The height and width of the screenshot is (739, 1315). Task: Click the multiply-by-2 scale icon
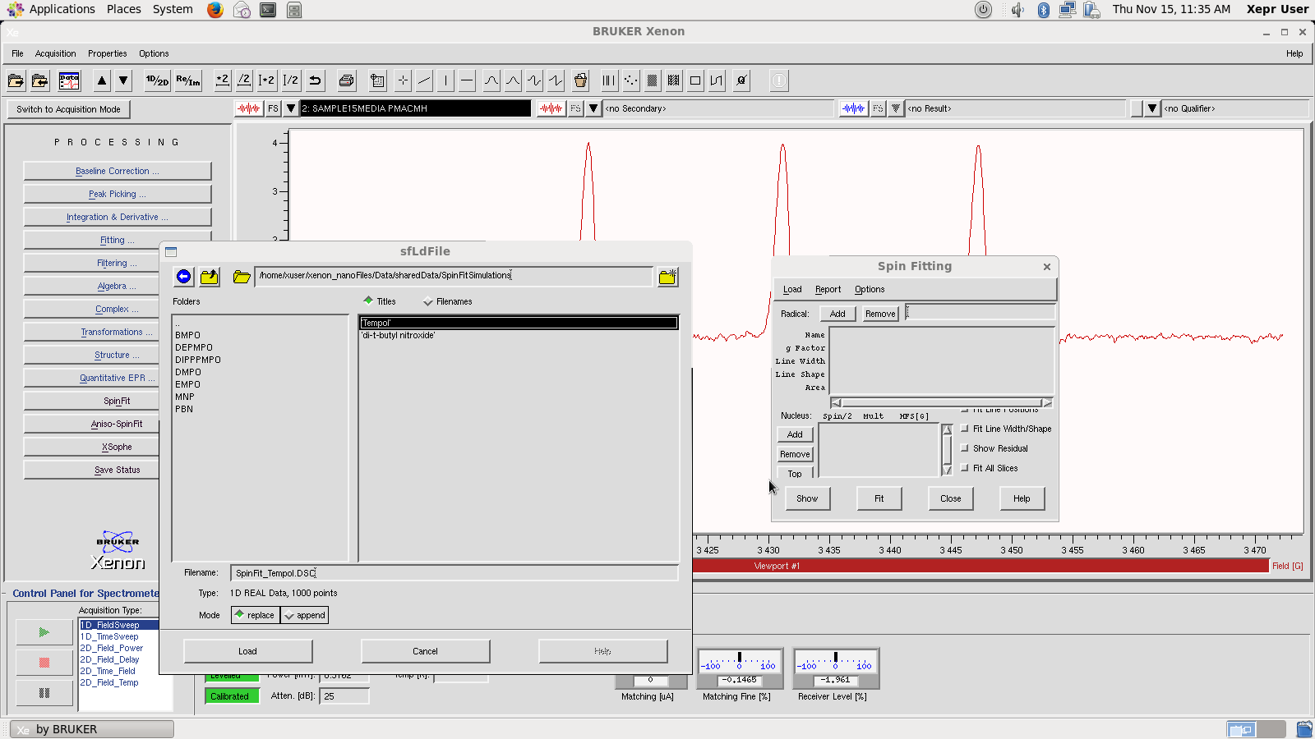tap(222, 80)
